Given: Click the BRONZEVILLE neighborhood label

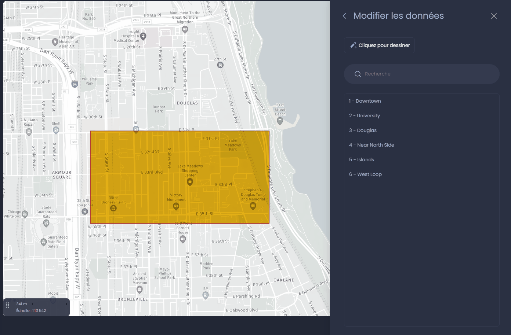Looking at the screenshot, I should 133,299.
